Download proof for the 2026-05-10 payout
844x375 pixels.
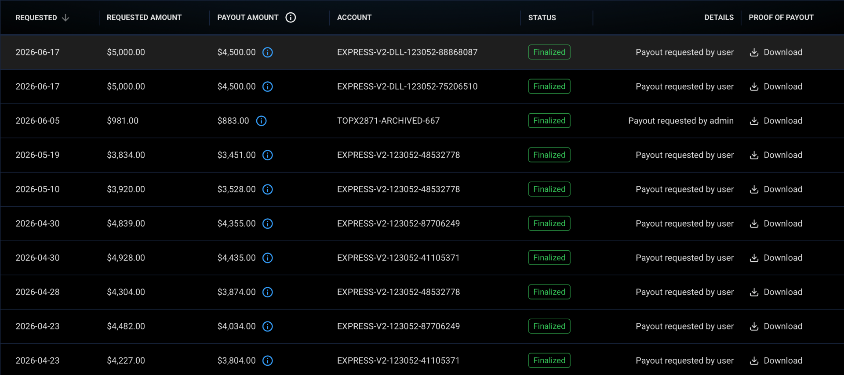776,189
